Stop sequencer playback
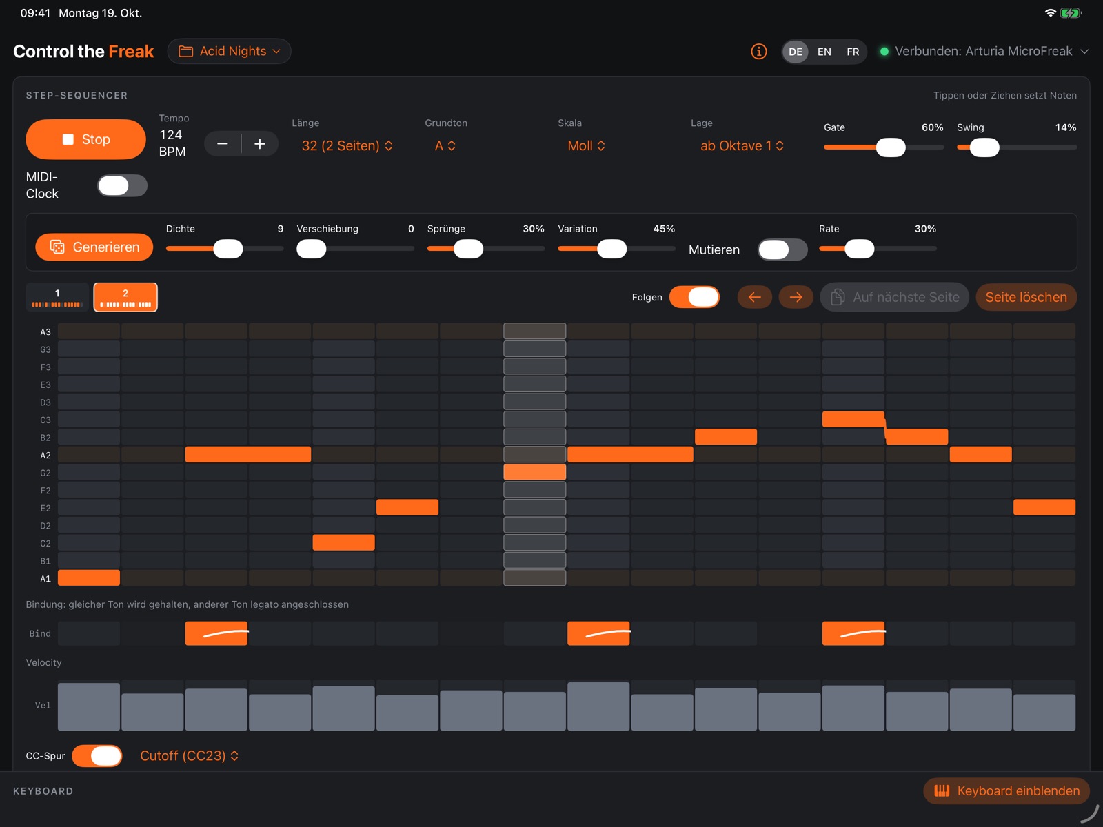1103x827 pixels. pos(85,139)
